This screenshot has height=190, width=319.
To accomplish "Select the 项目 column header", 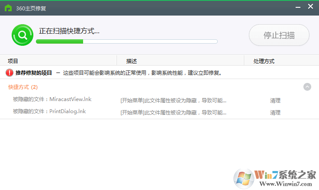I will [x=58, y=61].
